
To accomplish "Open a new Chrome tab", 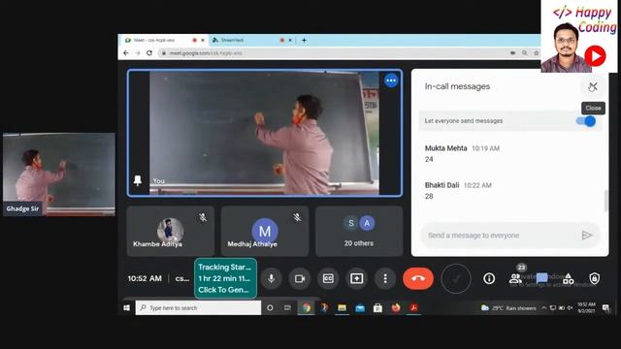I will point(304,40).
